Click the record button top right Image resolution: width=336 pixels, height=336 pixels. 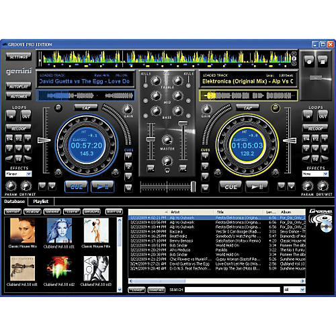tap(309, 61)
